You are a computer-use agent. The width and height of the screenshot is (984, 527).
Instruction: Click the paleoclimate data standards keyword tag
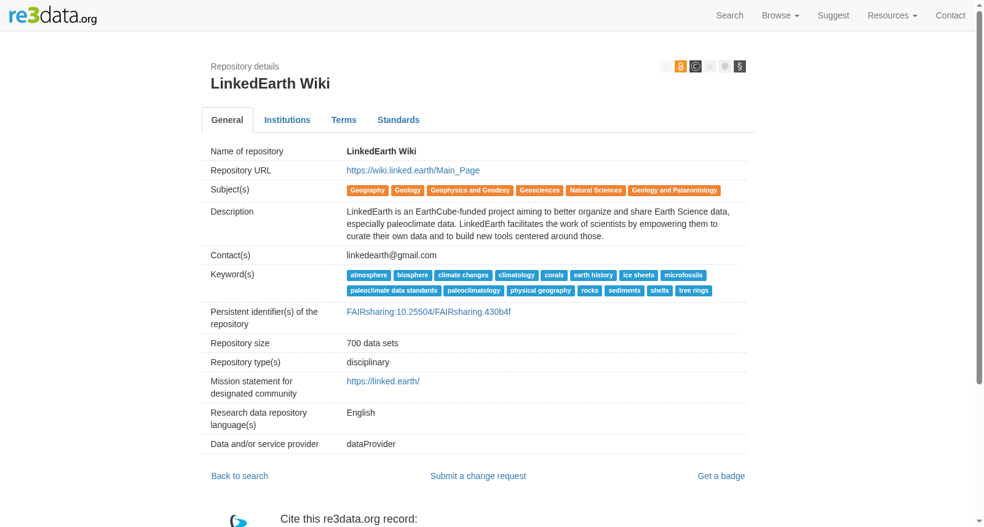pyautogui.click(x=394, y=291)
